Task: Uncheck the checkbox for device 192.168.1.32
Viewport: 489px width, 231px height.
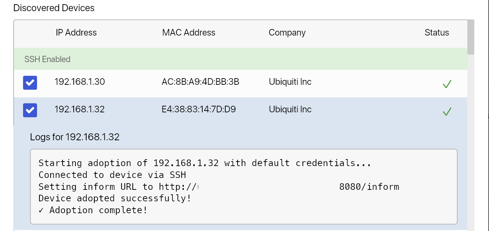Action: (x=30, y=110)
